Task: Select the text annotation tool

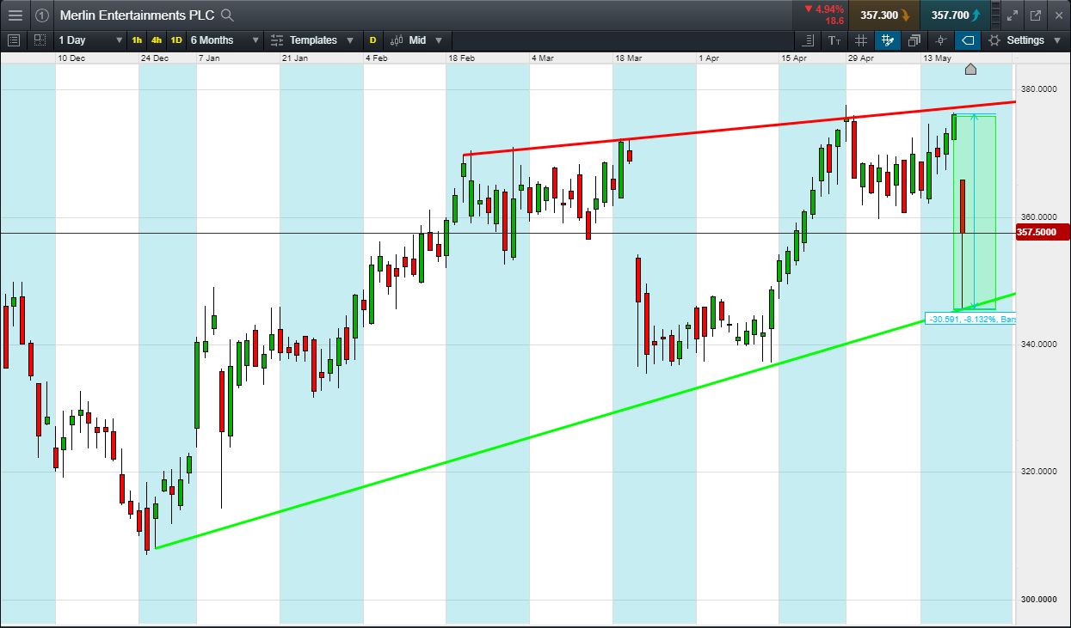Action: [x=834, y=40]
